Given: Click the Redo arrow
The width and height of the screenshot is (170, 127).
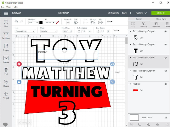Looking at the screenshot, I should pos(22,21).
